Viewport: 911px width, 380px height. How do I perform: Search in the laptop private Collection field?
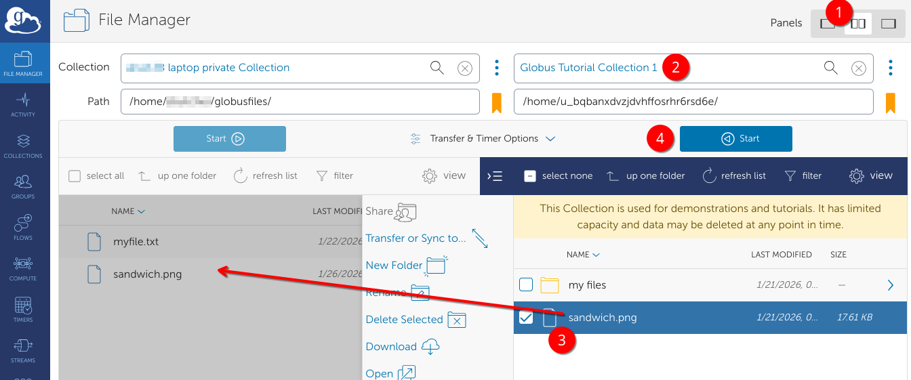click(x=437, y=67)
